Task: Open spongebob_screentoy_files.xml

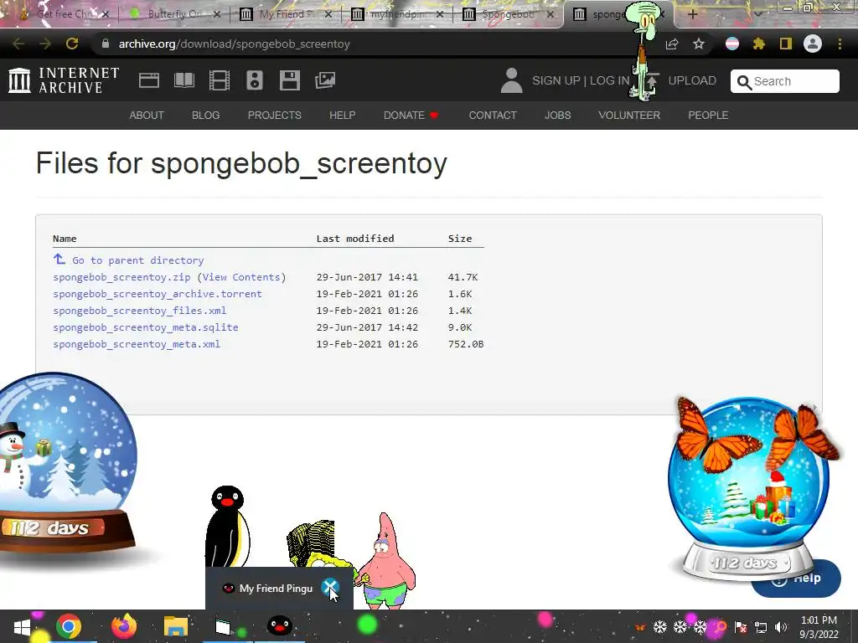Action: [140, 311]
